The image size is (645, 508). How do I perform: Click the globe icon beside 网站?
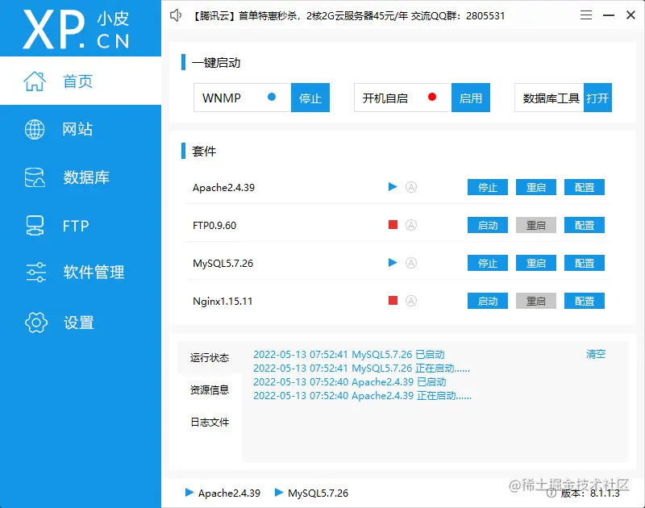(x=35, y=129)
